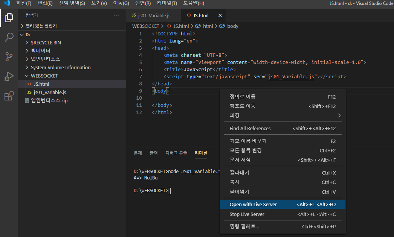This screenshot has width=394, height=237.
Task: Click WEBSOCKET breadcrumb segment
Action: coord(146,26)
